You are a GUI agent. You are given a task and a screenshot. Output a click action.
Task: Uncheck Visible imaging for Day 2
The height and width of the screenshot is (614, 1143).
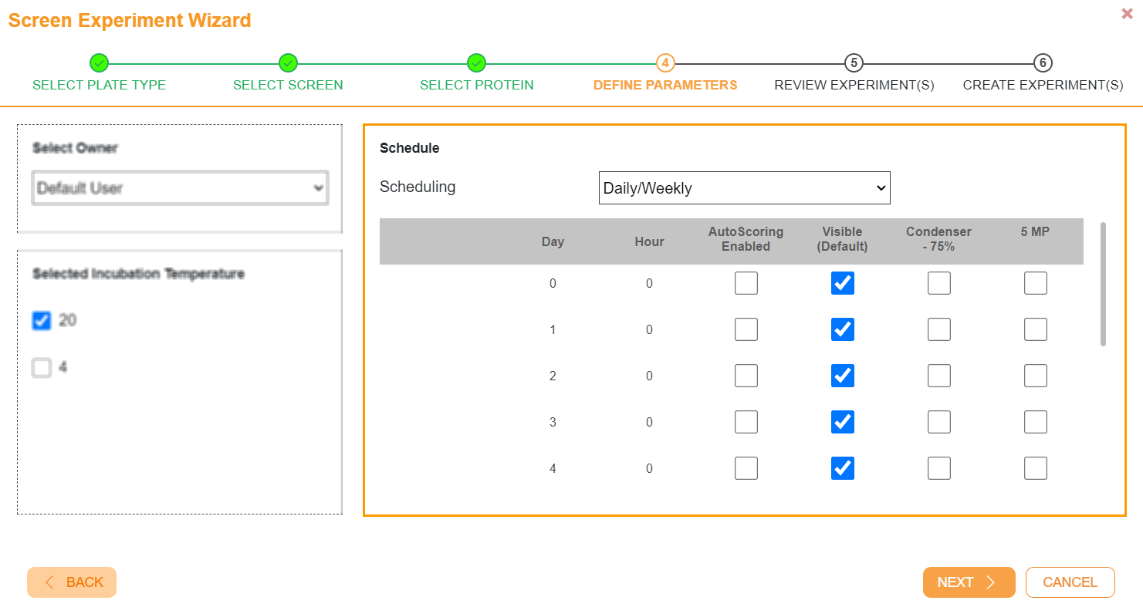pos(843,376)
